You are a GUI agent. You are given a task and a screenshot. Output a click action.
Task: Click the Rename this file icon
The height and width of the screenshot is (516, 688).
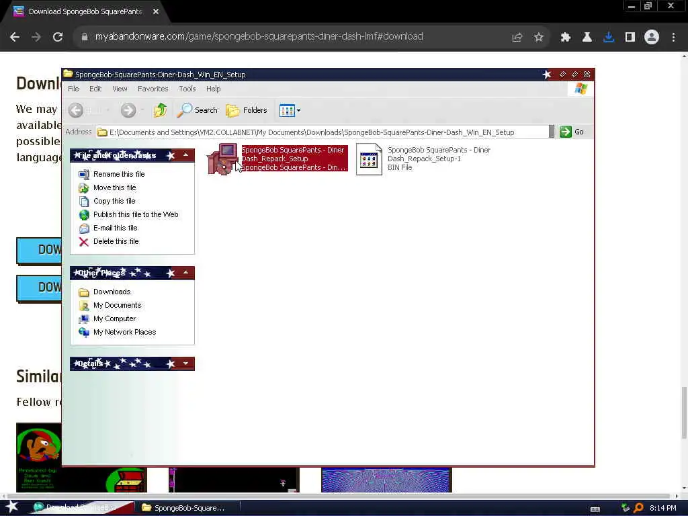pyautogui.click(x=84, y=174)
